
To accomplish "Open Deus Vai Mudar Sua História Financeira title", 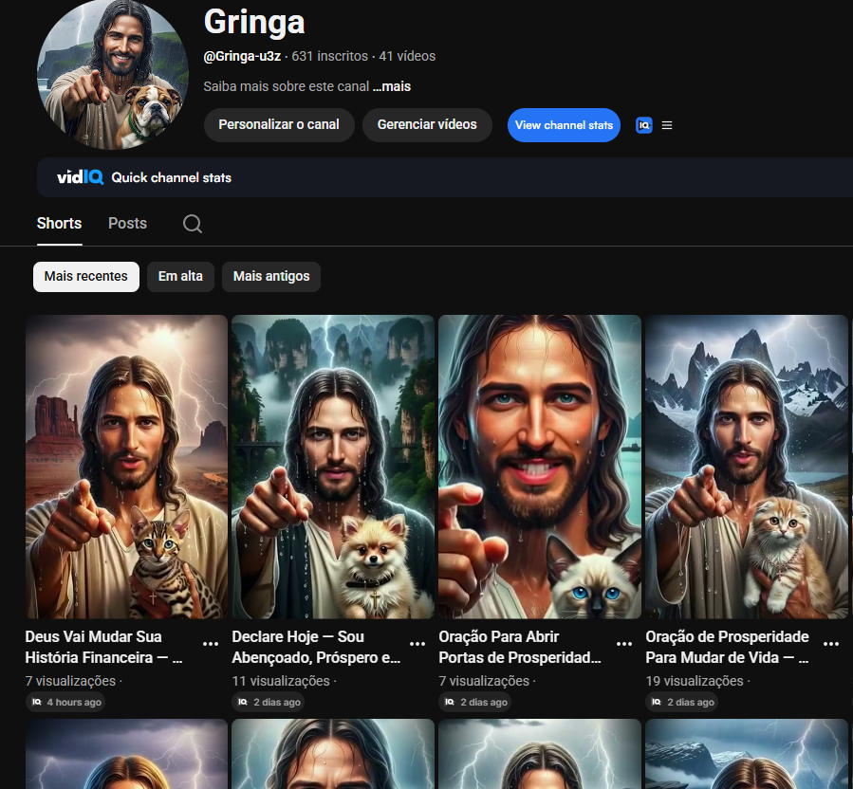I will [x=103, y=647].
